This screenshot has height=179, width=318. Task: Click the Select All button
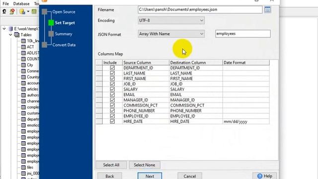[111, 165]
